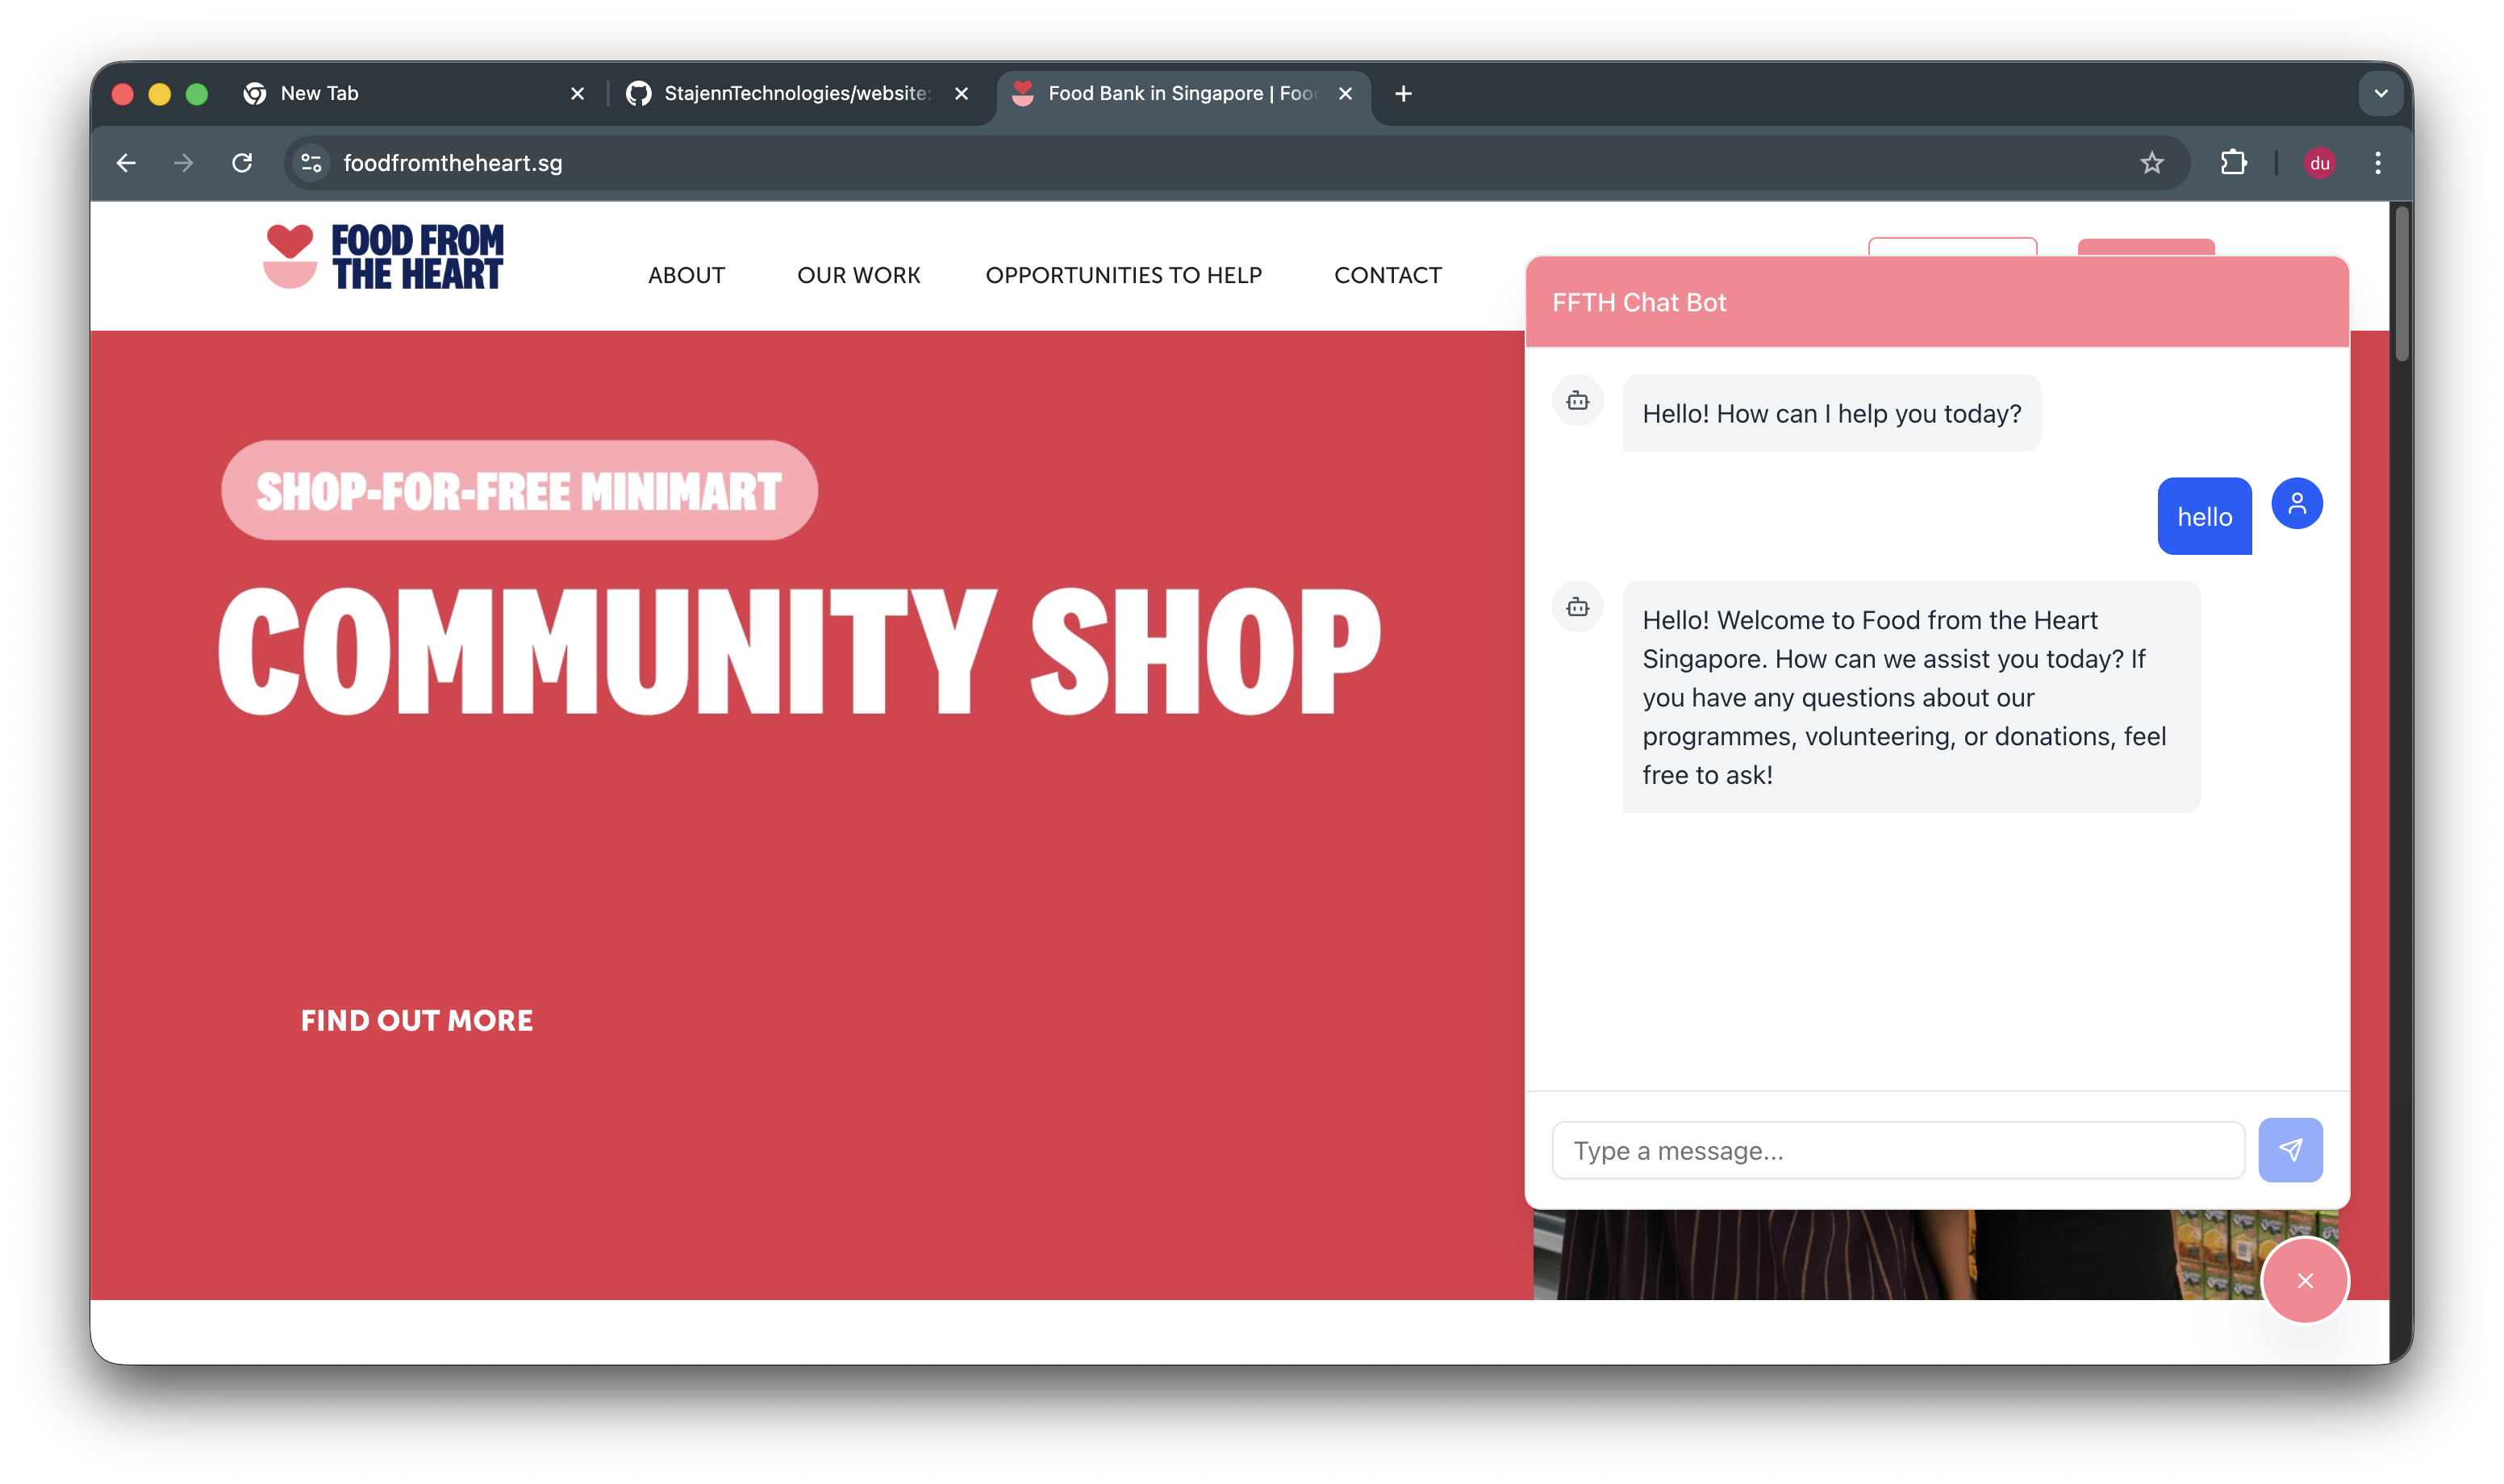Image resolution: width=2504 pixels, height=1484 pixels.
Task: Close the New Tab tab
Action: coord(577,93)
